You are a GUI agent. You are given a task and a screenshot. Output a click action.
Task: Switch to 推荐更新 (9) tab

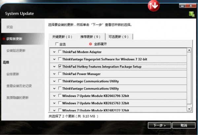[x=90, y=37]
